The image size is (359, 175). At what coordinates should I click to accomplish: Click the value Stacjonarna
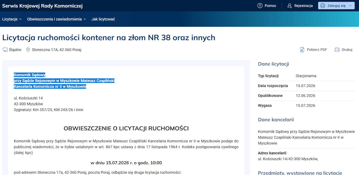[x=306, y=76]
